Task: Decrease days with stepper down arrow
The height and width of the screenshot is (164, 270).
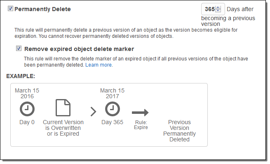Action: (218, 10)
